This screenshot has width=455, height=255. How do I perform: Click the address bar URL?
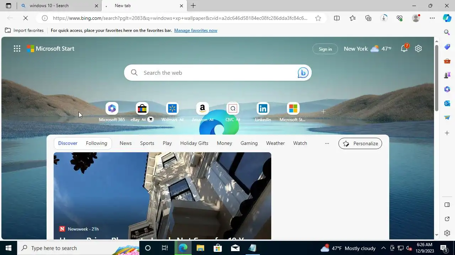pos(180,18)
